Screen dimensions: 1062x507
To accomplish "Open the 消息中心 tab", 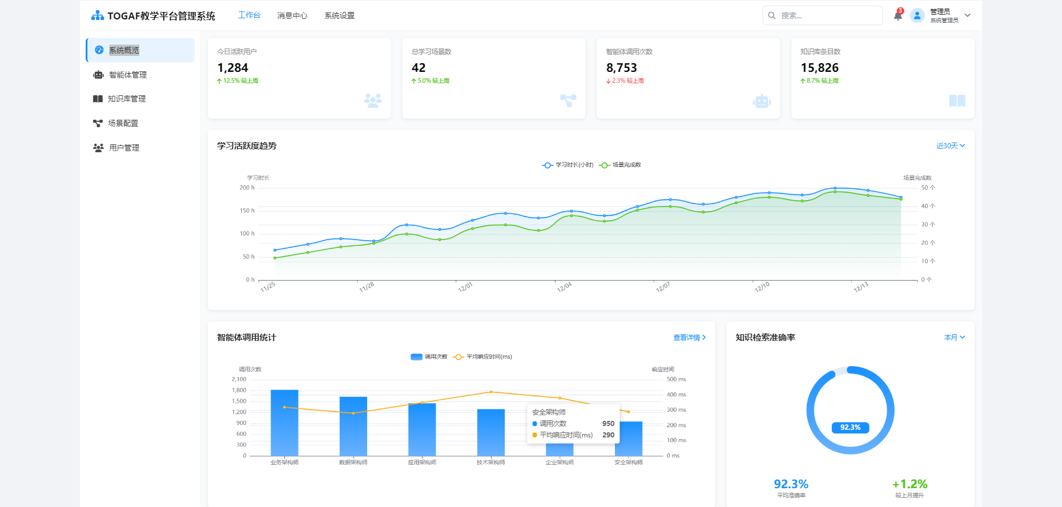I will tap(292, 15).
